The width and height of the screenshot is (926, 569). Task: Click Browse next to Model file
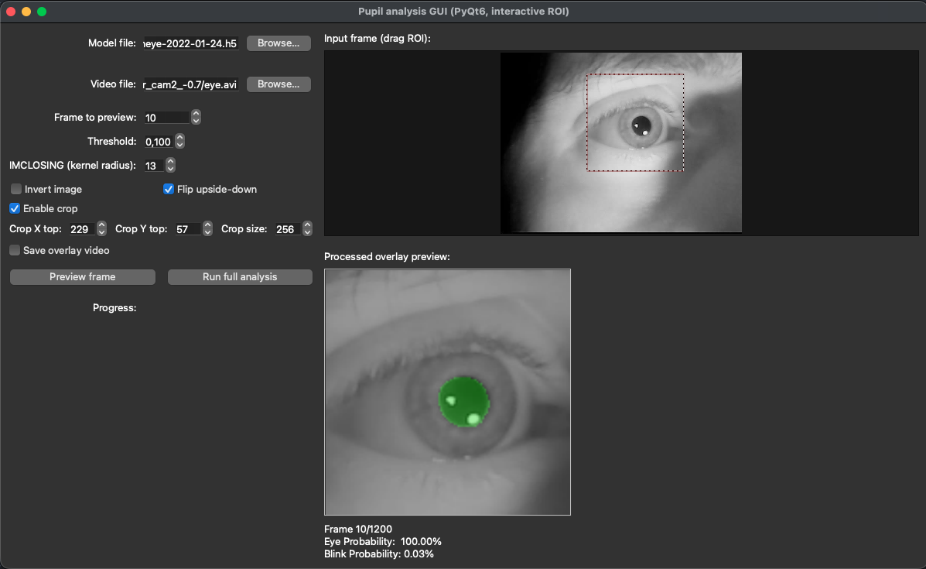pyautogui.click(x=278, y=43)
